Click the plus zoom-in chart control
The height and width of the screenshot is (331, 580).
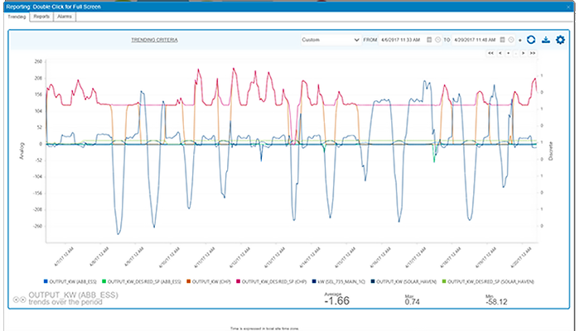(508, 53)
